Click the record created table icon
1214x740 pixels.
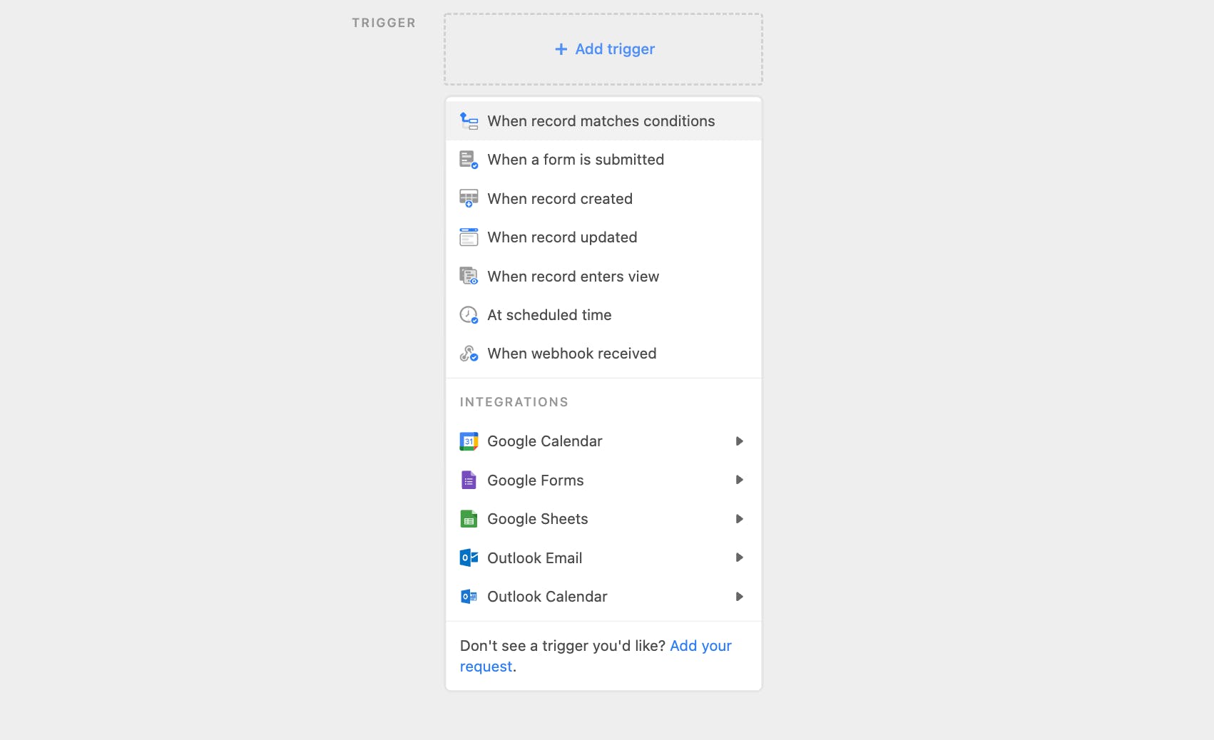[x=469, y=199]
